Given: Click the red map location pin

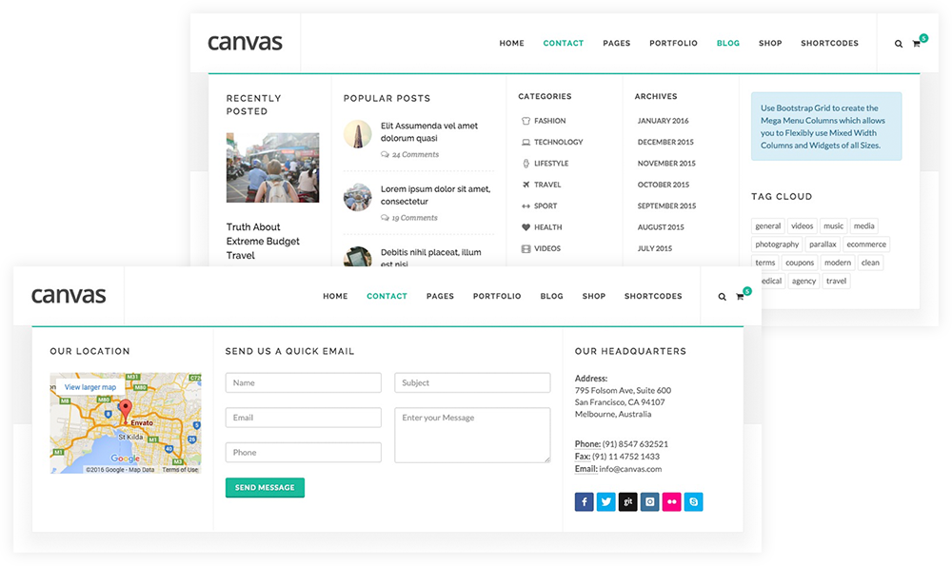Looking at the screenshot, I should pyautogui.click(x=124, y=411).
